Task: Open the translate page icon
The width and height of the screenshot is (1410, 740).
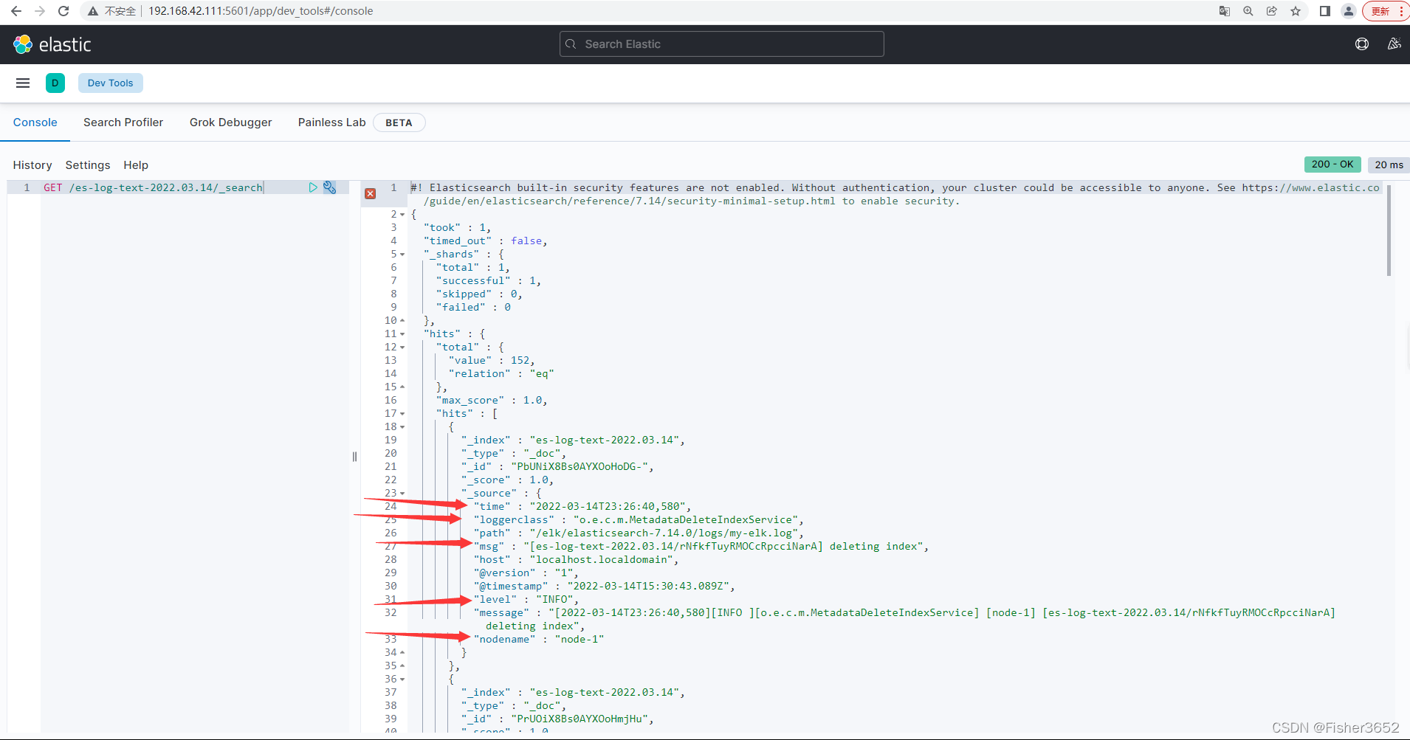Action: tap(1225, 11)
